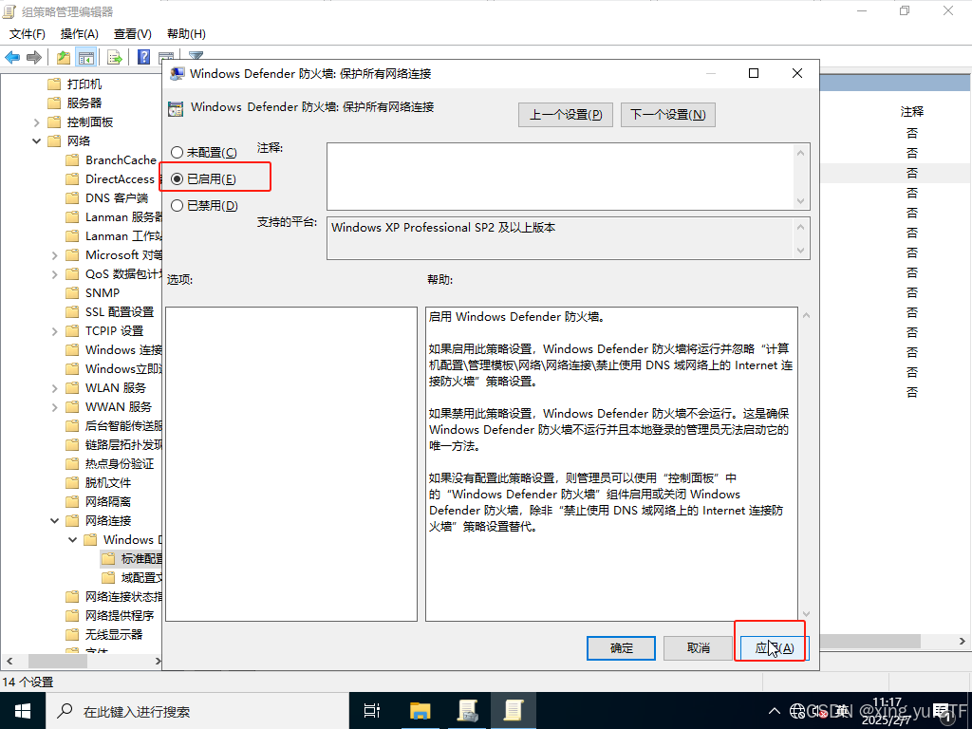Click the up one level folder icon

64,57
